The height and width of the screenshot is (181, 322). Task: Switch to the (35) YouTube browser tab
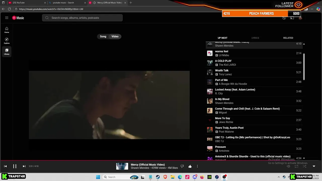[x=27, y=3]
